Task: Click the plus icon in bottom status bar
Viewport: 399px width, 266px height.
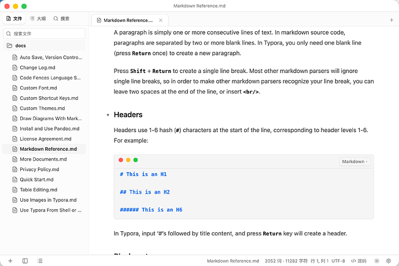Action: tap(10, 261)
